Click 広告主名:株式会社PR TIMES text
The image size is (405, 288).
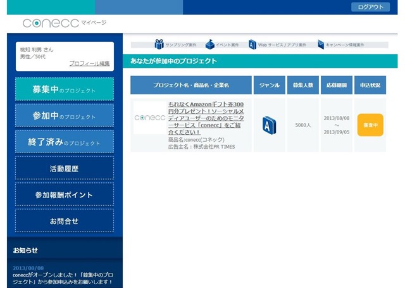pos(201,147)
